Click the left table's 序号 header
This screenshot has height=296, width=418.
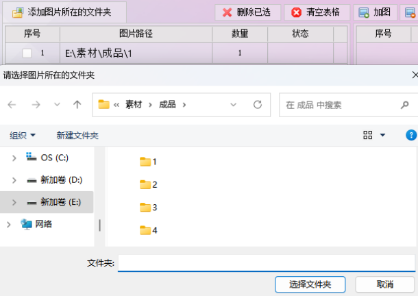32,34
